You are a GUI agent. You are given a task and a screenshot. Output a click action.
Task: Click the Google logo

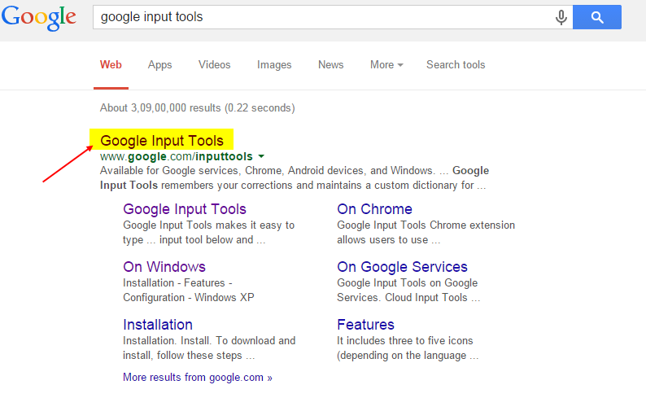point(39,18)
